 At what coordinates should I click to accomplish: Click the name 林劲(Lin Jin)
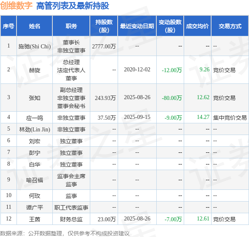[35, 129]
